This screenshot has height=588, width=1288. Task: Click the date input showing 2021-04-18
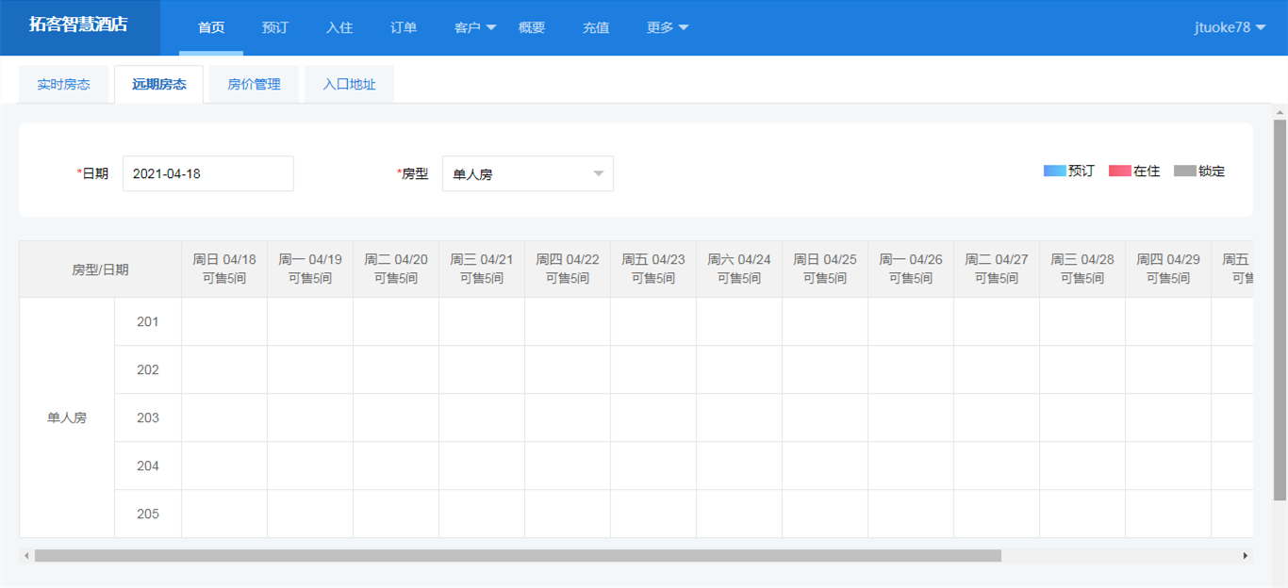point(208,173)
